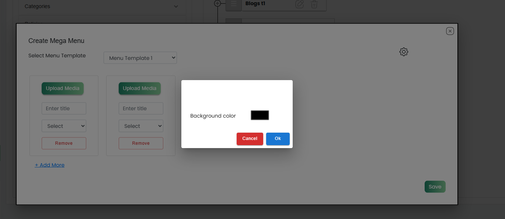Click the Blogs t1 drag handle icon

pyautogui.click(x=234, y=4)
